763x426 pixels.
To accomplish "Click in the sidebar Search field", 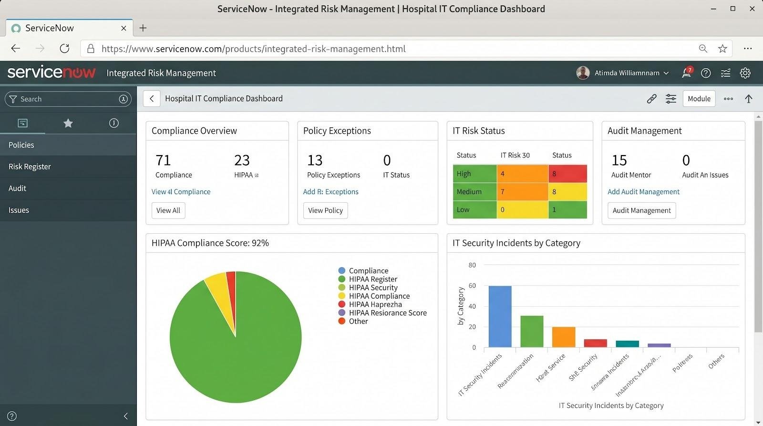I will tap(68, 99).
